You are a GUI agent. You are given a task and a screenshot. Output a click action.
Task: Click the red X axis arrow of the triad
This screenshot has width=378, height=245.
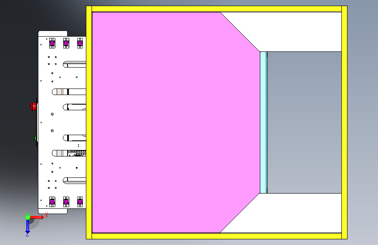[x=37, y=217]
